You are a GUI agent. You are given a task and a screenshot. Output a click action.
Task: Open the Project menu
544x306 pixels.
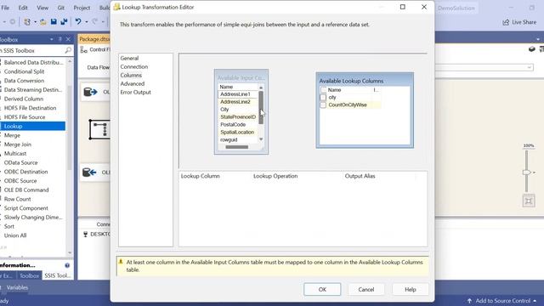[82, 8]
